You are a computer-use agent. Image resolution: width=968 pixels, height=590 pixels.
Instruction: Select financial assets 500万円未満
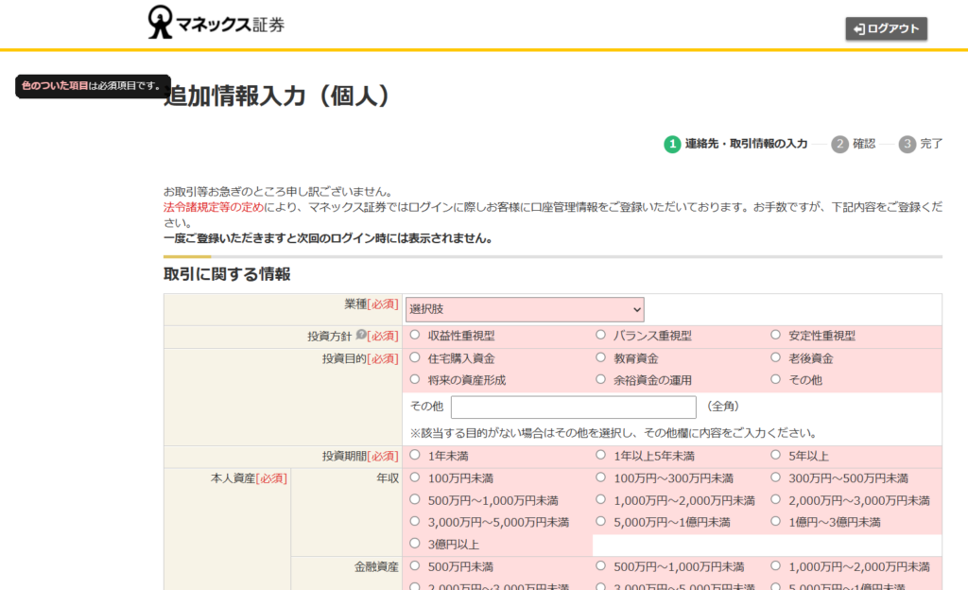click(415, 566)
